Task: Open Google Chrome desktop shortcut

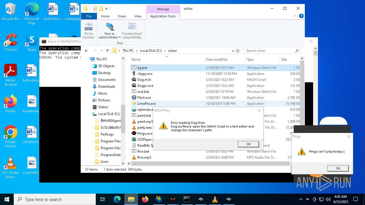Action: [10, 137]
